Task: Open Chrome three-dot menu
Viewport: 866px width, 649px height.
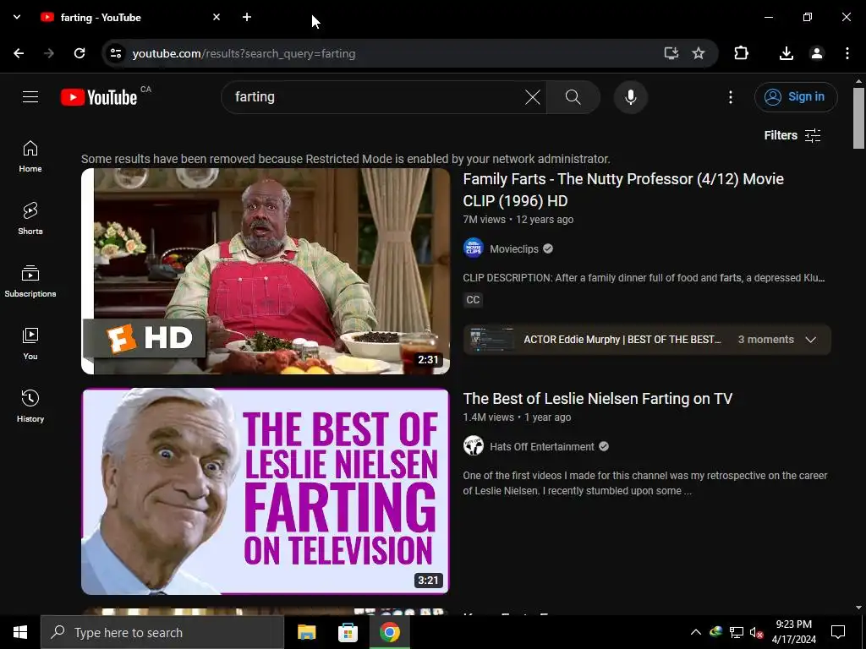Action: 847,53
